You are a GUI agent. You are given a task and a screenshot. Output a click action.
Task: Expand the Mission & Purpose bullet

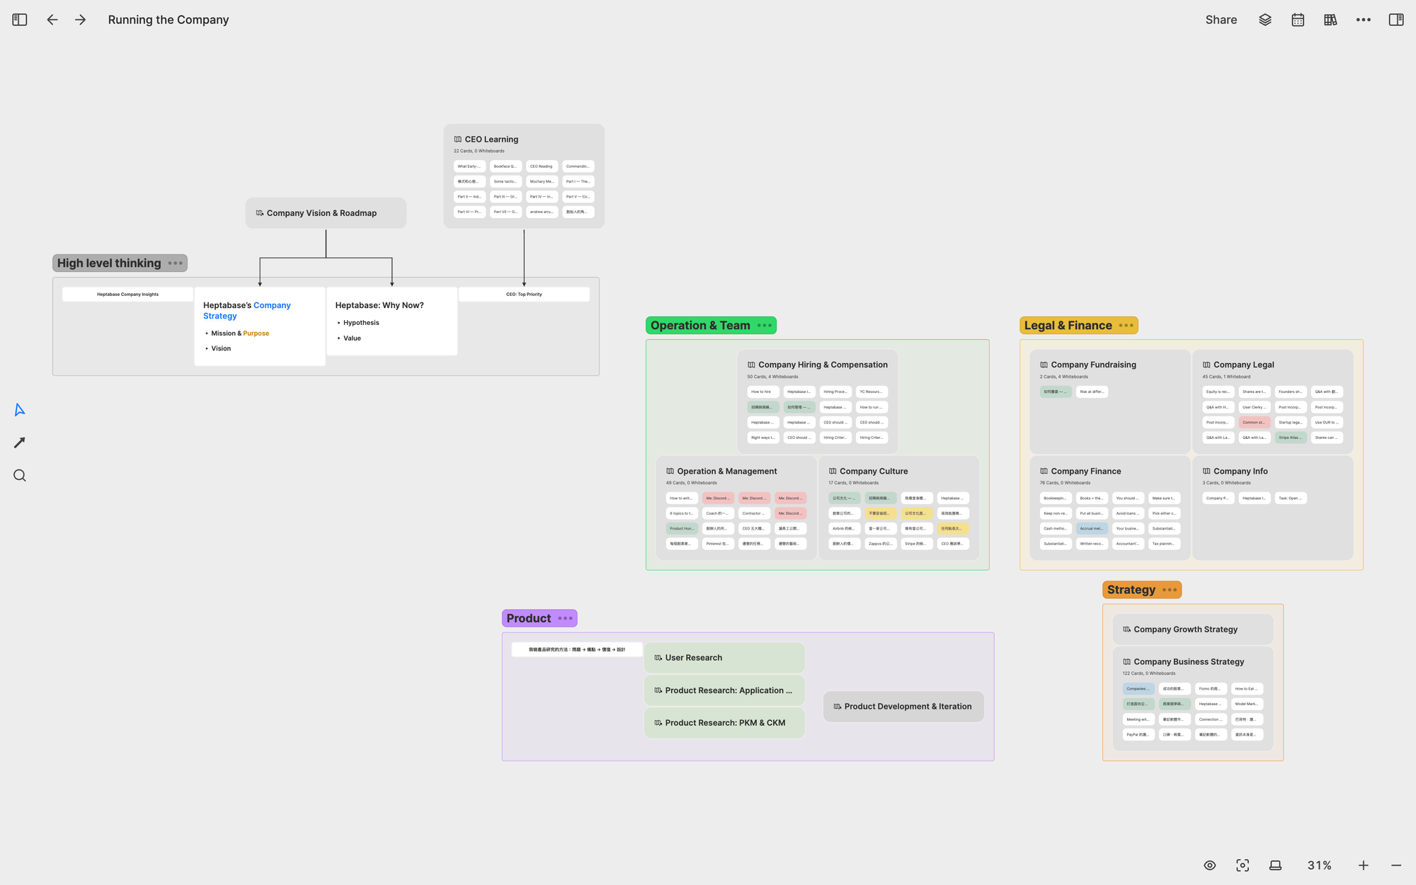[207, 333]
